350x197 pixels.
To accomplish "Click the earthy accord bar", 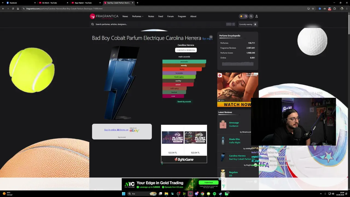I will 178,81.
